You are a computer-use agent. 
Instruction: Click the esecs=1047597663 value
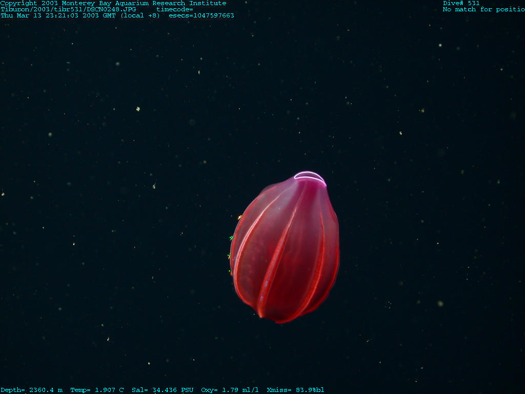(201, 15)
